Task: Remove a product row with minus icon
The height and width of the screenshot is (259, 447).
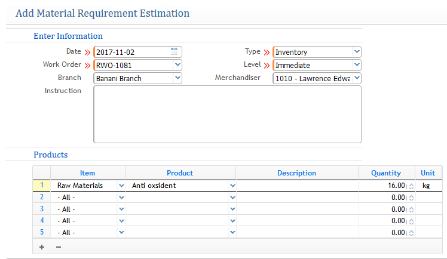Action: (x=59, y=247)
